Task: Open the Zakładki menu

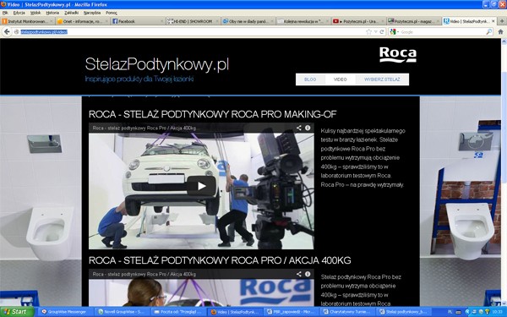Action: click(72, 13)
